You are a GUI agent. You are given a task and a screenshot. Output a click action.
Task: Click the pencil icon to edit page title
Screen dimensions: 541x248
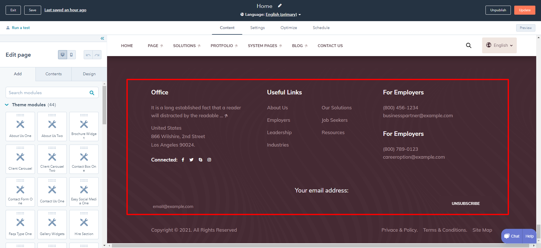click(280, 6)
